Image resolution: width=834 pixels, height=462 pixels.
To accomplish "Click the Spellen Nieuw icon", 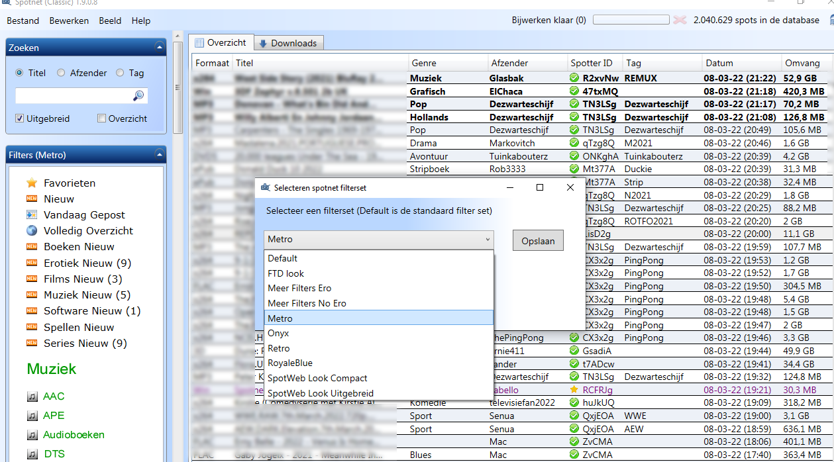I will [32, 327].
